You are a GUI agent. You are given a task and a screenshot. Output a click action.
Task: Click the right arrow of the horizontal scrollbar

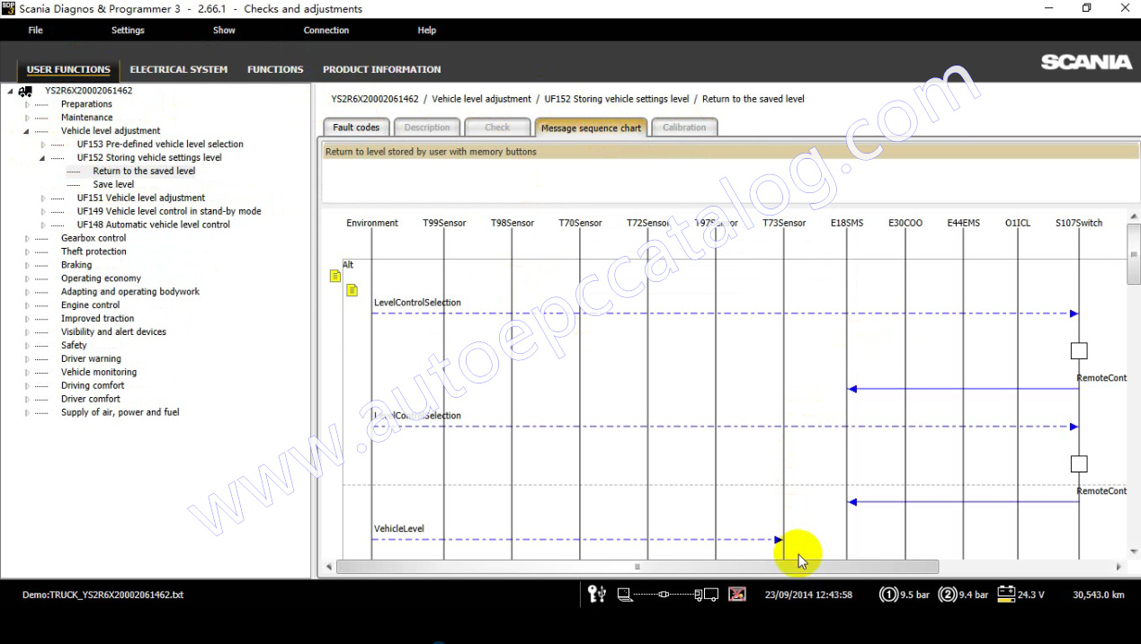(x=1119, y=567)
